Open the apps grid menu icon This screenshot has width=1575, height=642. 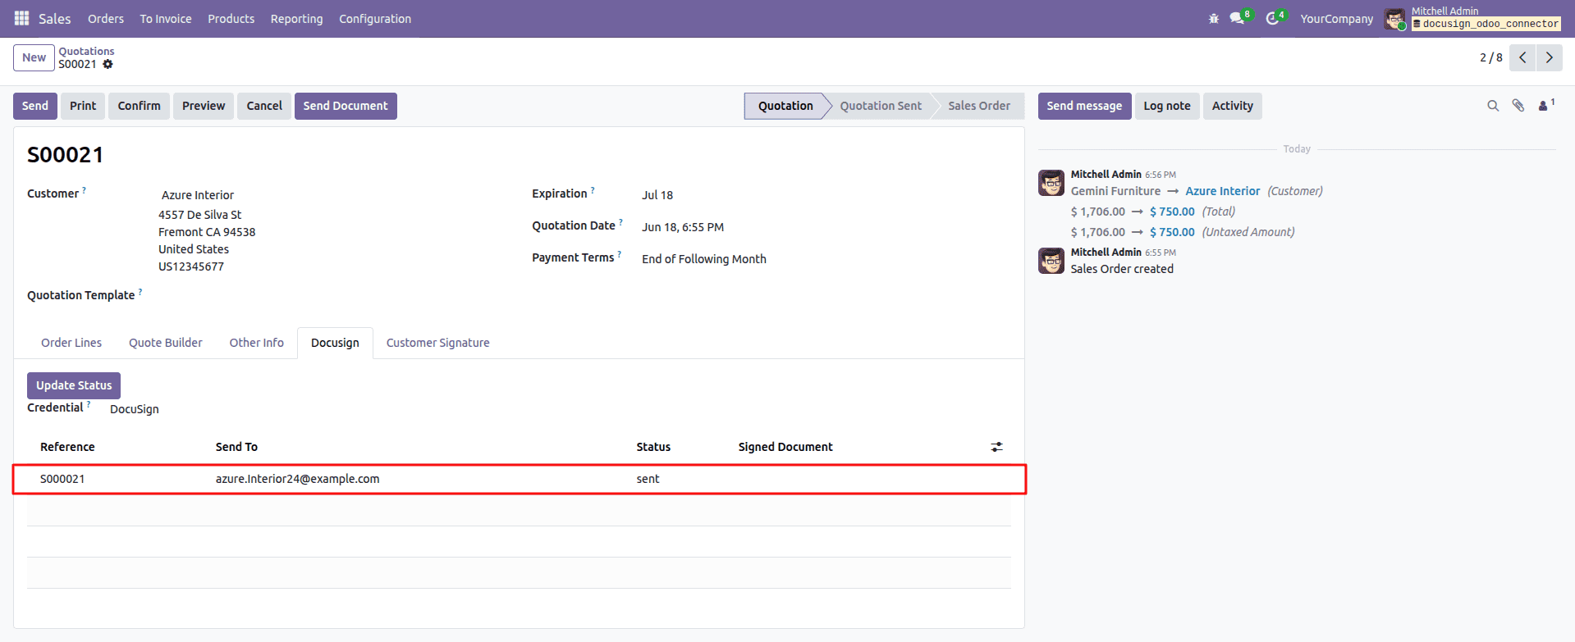[22, 18]
